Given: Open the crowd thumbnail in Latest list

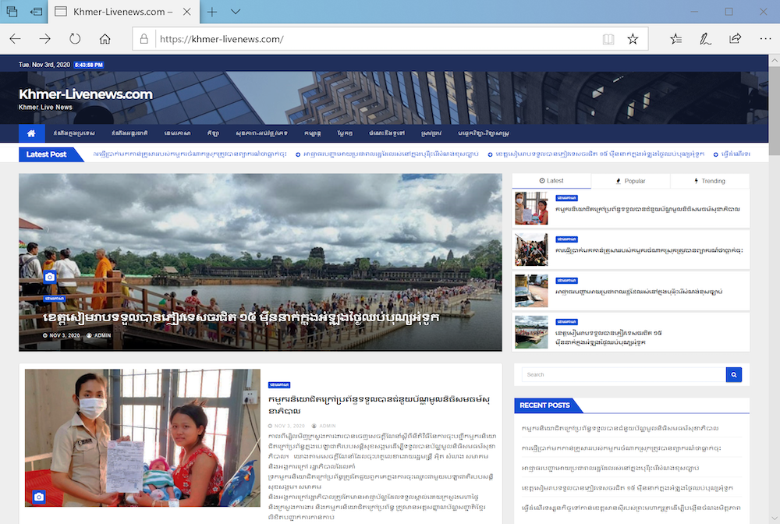Looking at the screenshot, I should click(531, 250).
